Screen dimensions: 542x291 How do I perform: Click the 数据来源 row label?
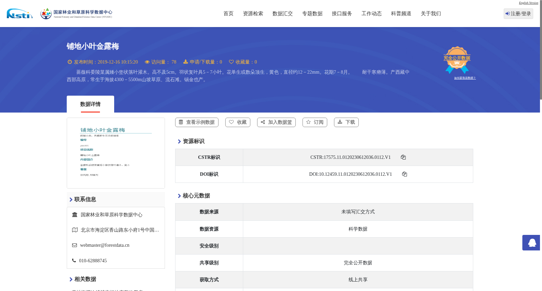tap(209, 212)
